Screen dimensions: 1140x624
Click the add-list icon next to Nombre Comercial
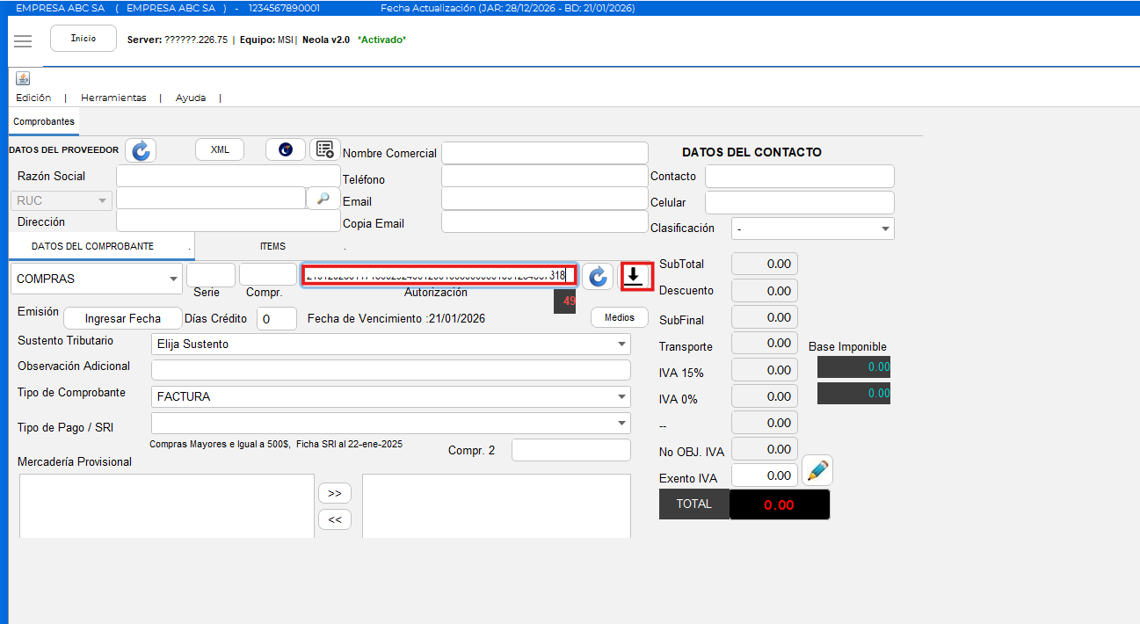(x=325, y=149)
